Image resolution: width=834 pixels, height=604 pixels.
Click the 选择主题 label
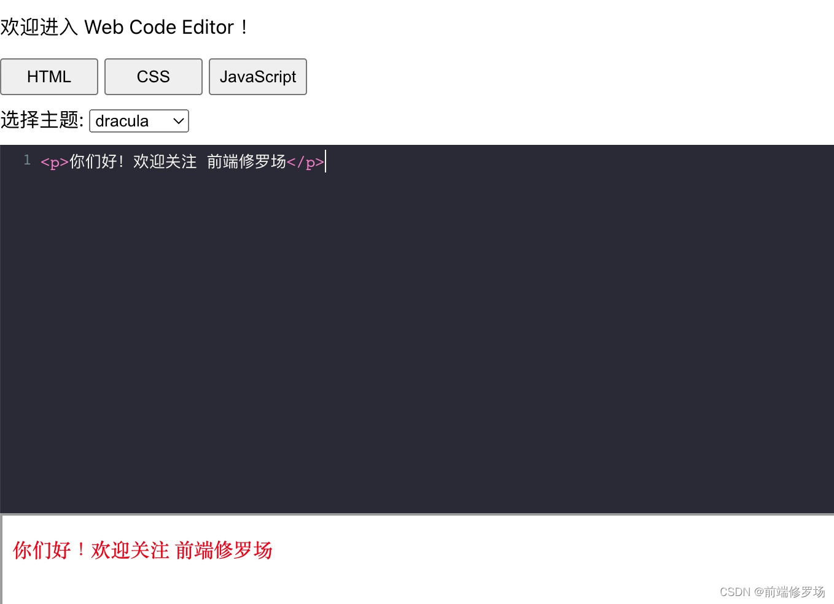pos(42,120)
